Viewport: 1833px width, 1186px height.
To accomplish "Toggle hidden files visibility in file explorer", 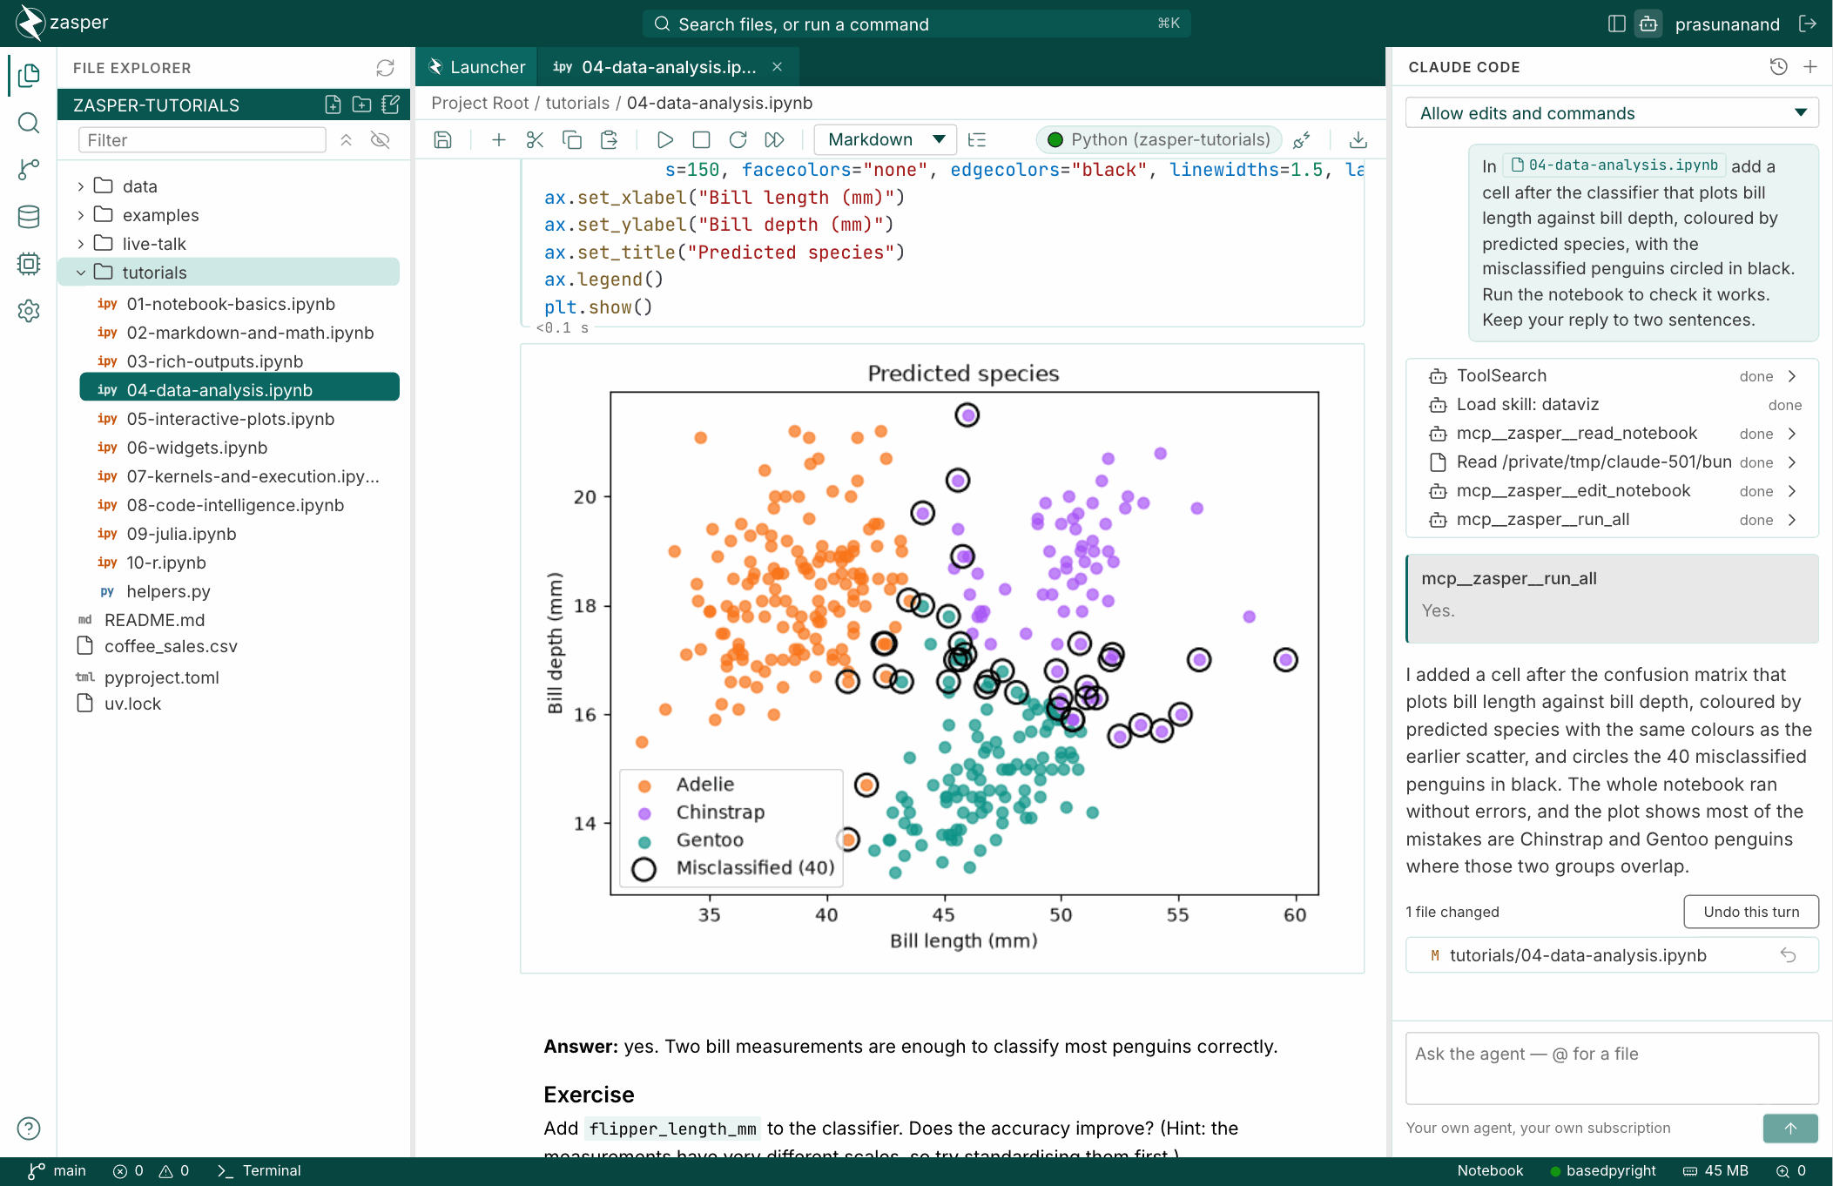I will point(380,140).
